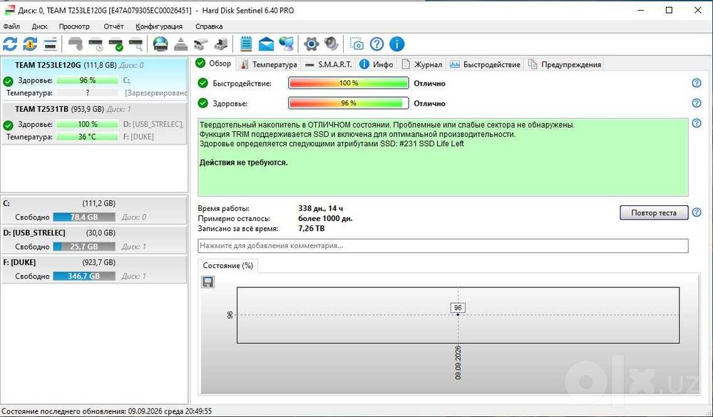The image size is (713, 417).
Task: Switch to the S.M.A.R.T. tab
Action: (329, 65)
